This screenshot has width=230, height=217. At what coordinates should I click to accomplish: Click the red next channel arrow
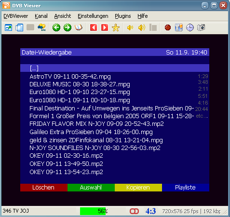(105, 27)
